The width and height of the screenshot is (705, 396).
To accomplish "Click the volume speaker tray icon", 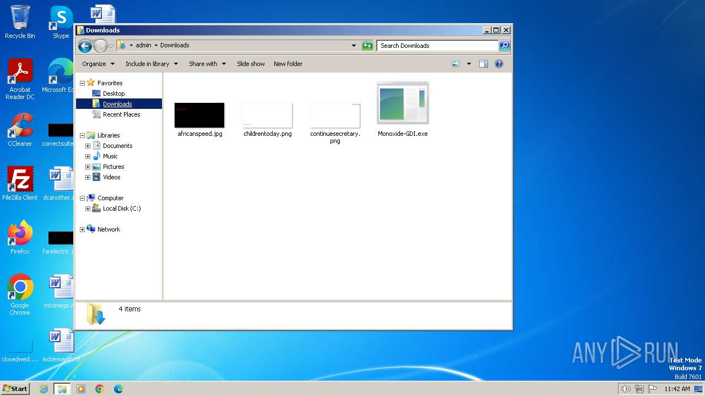I will click(x=626, y=389).
